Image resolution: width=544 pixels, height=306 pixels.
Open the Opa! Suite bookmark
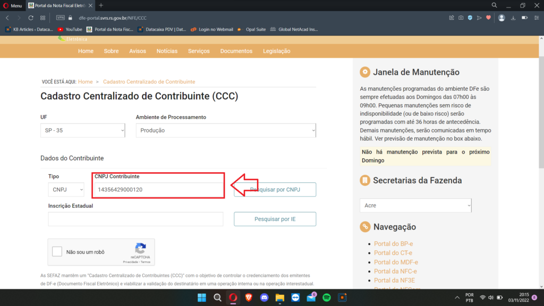point(251,30)
